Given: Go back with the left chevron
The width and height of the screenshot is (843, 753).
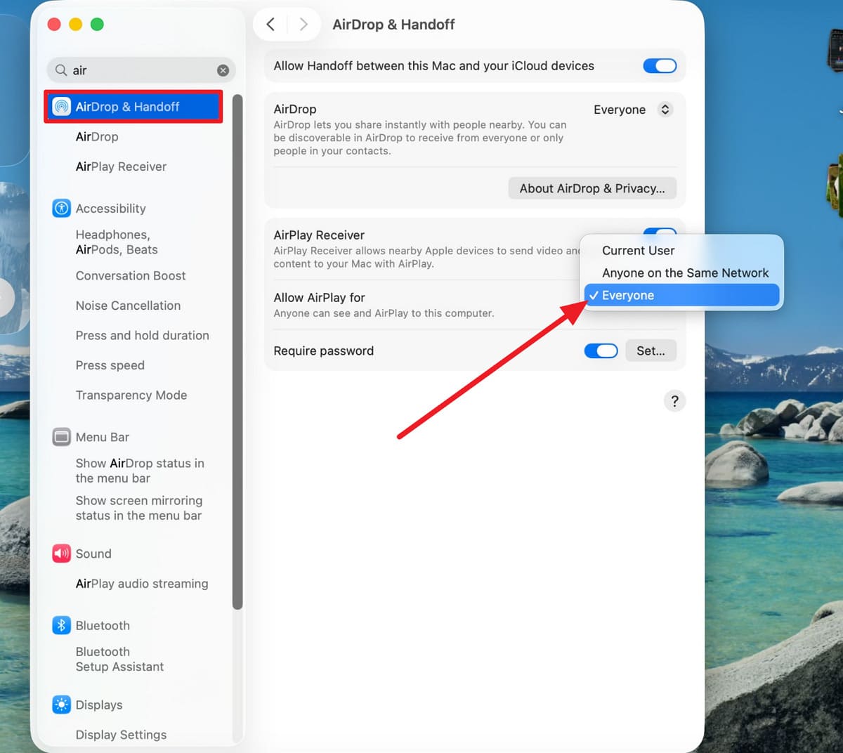Looking at the screenshot, I should [270, 25].
